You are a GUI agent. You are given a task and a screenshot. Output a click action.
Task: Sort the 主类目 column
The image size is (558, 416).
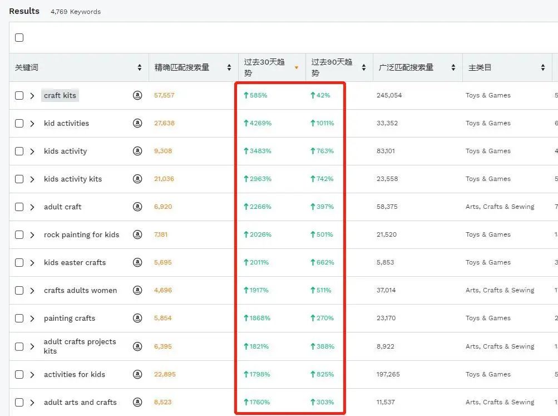coord(542,67)
